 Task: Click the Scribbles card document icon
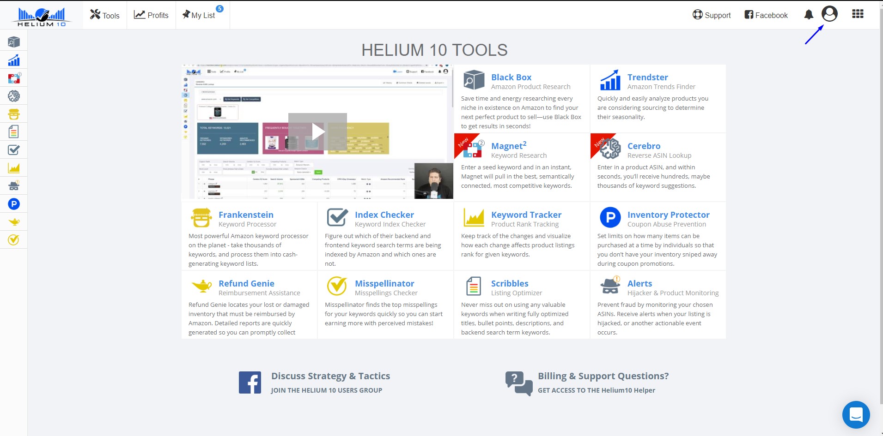(x=474, y=286)
